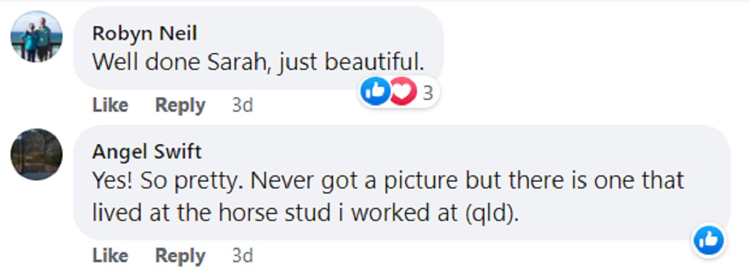View the reaction count of 3
Viewport: 750px width, 274px height.
(428, 93)
